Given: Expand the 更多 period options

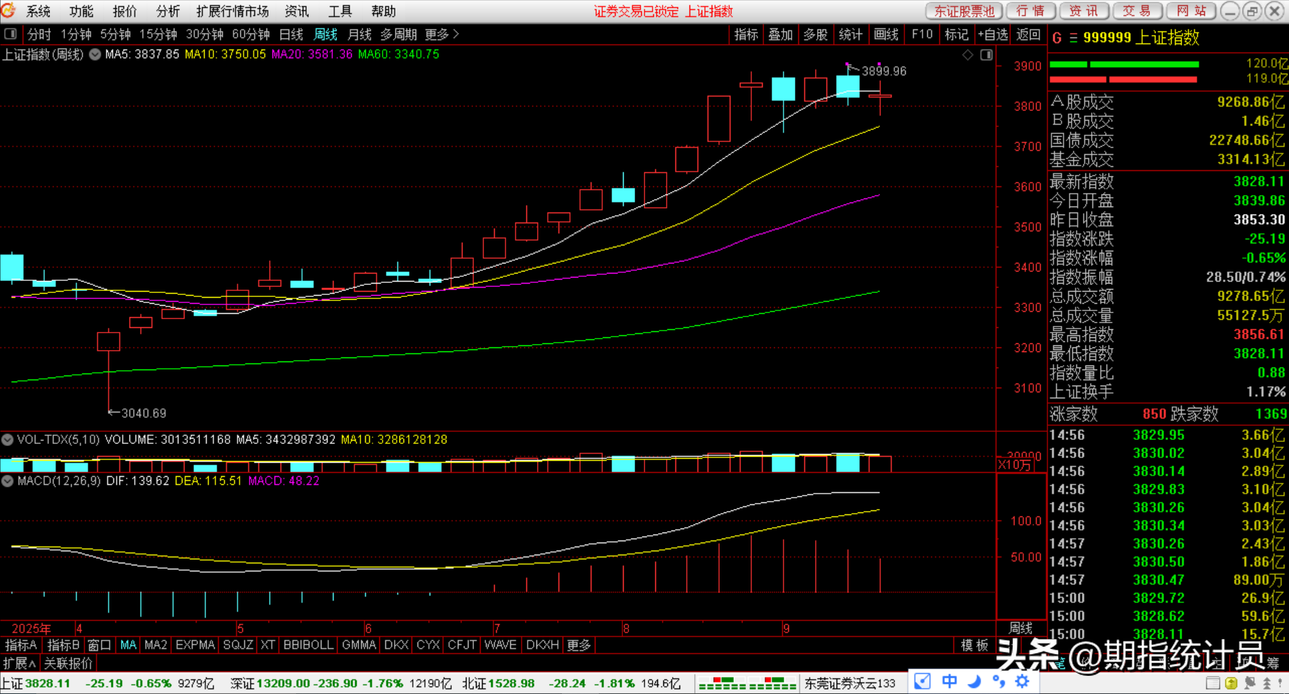Looking at the screenshot, I should (441, 34).
